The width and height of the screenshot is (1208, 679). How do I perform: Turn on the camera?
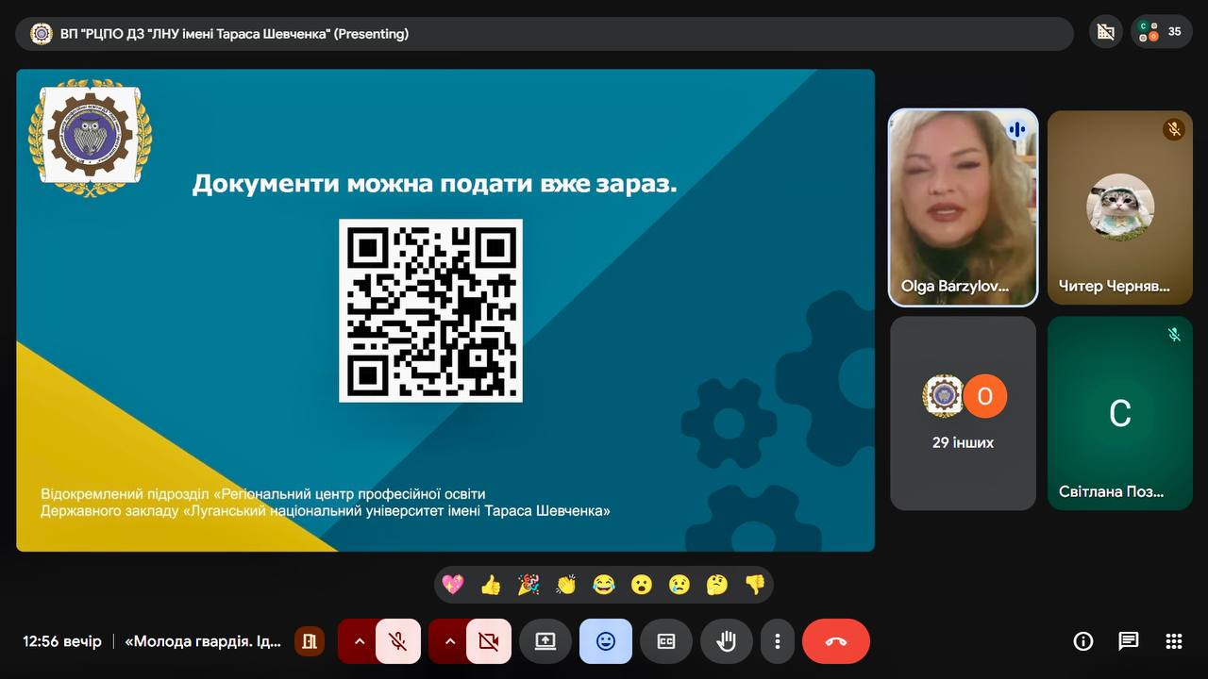coord(488,641)
